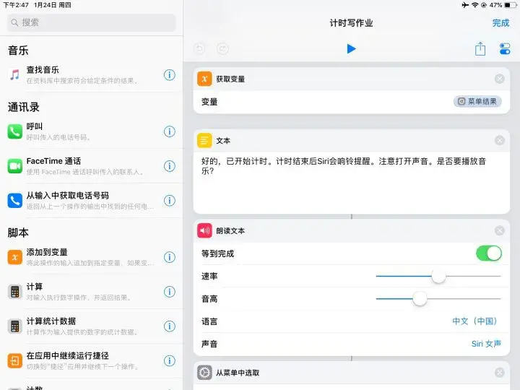The width and height of the screenshot is (520, 390).
Task: Show info for 计算统计数据 action
Action: (x=170, y=326)
